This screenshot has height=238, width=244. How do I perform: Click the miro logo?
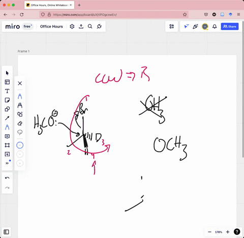click(x=13, y=26)
